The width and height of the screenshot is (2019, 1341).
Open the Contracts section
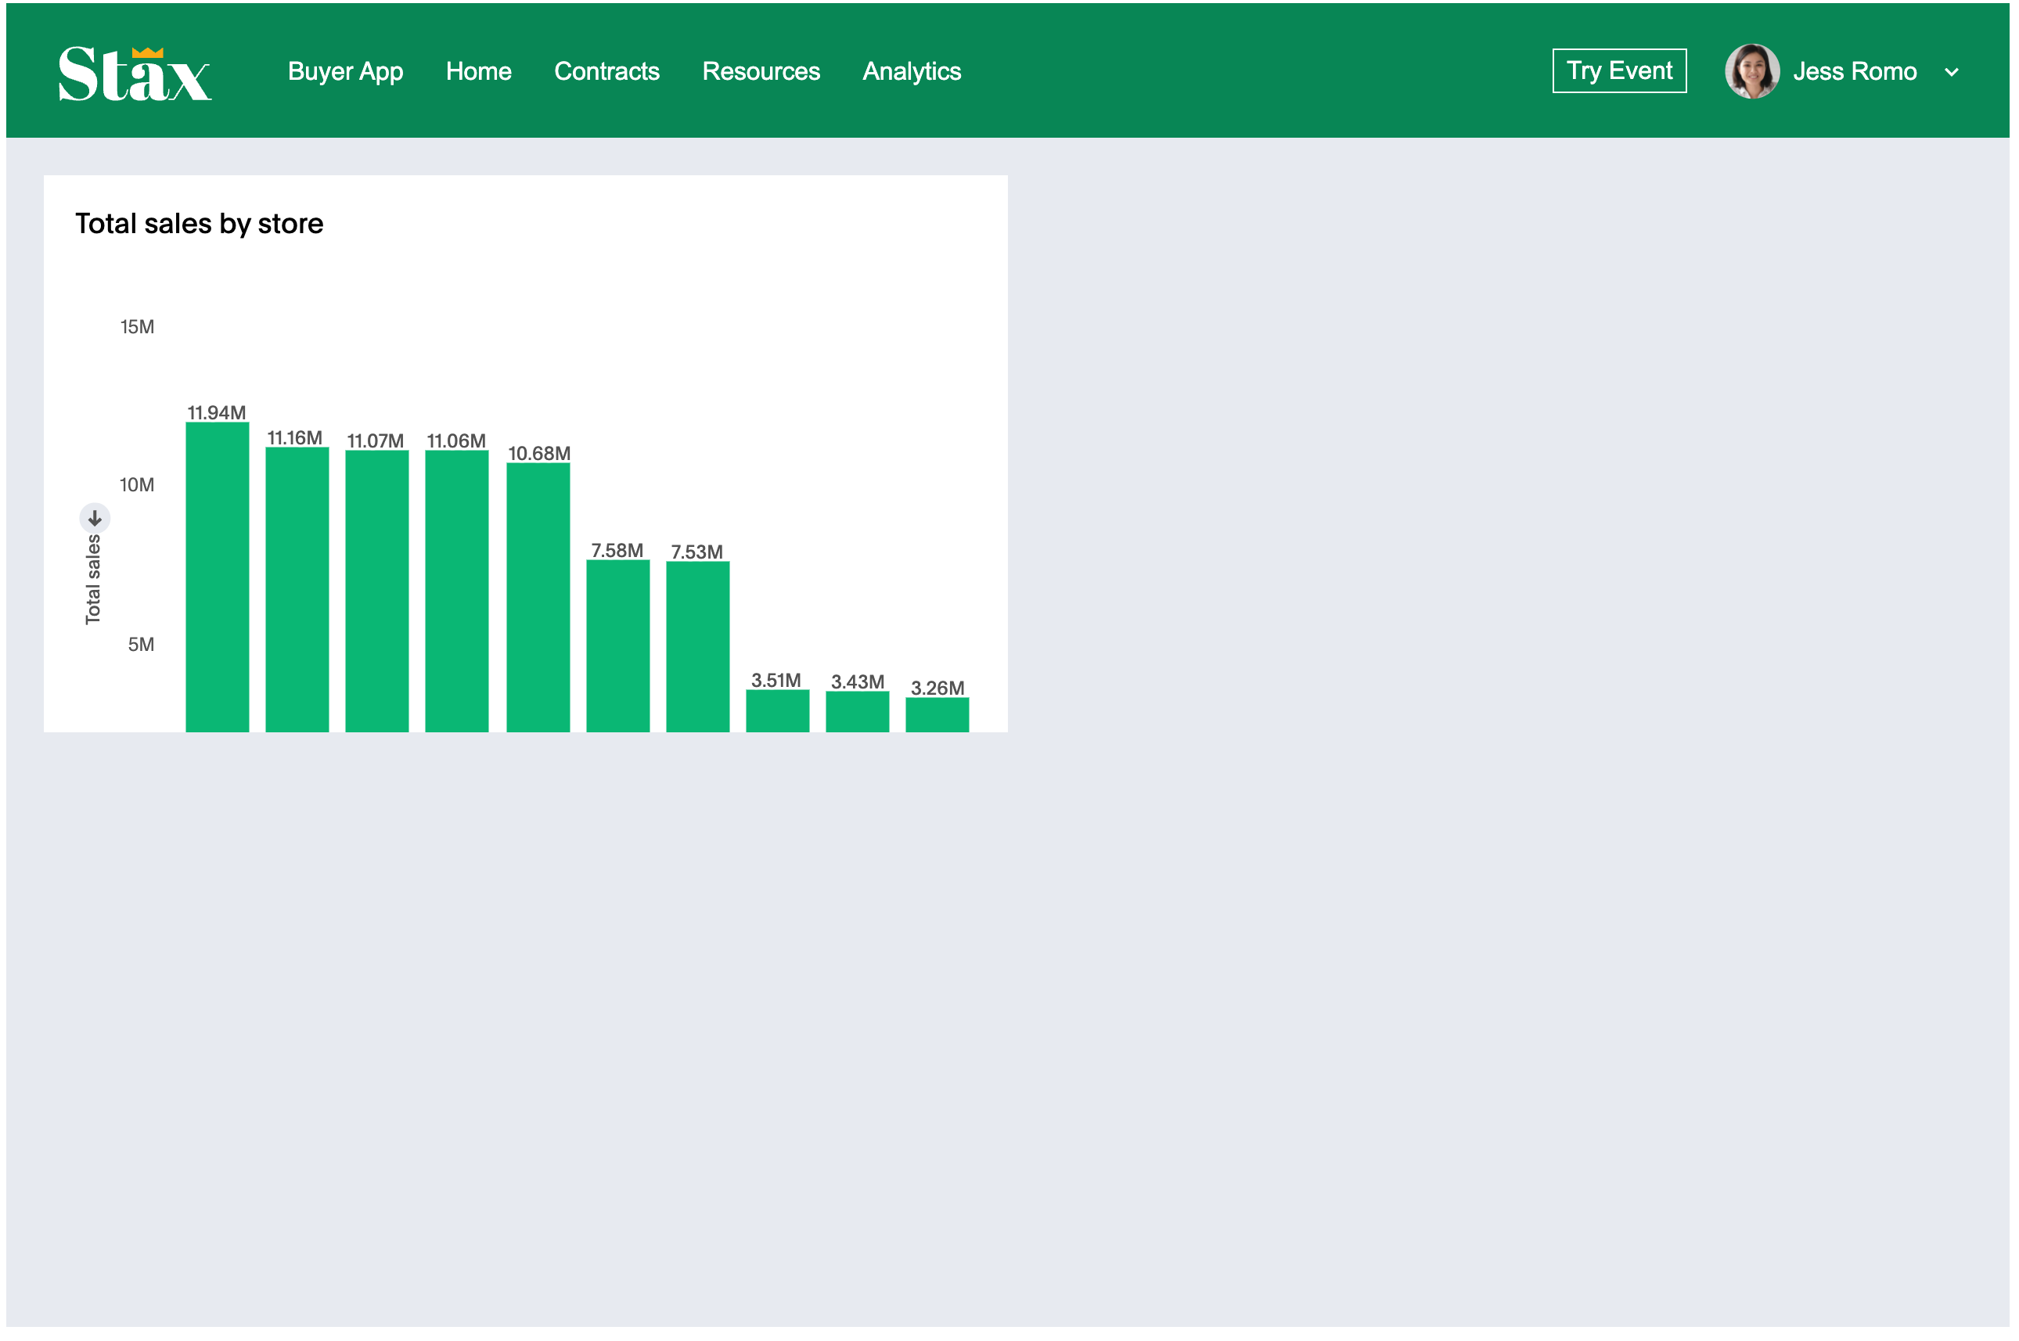[x=606, y=71]
